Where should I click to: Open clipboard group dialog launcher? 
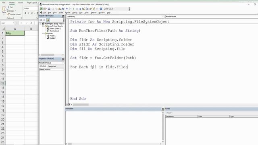[x=21, y=18]
